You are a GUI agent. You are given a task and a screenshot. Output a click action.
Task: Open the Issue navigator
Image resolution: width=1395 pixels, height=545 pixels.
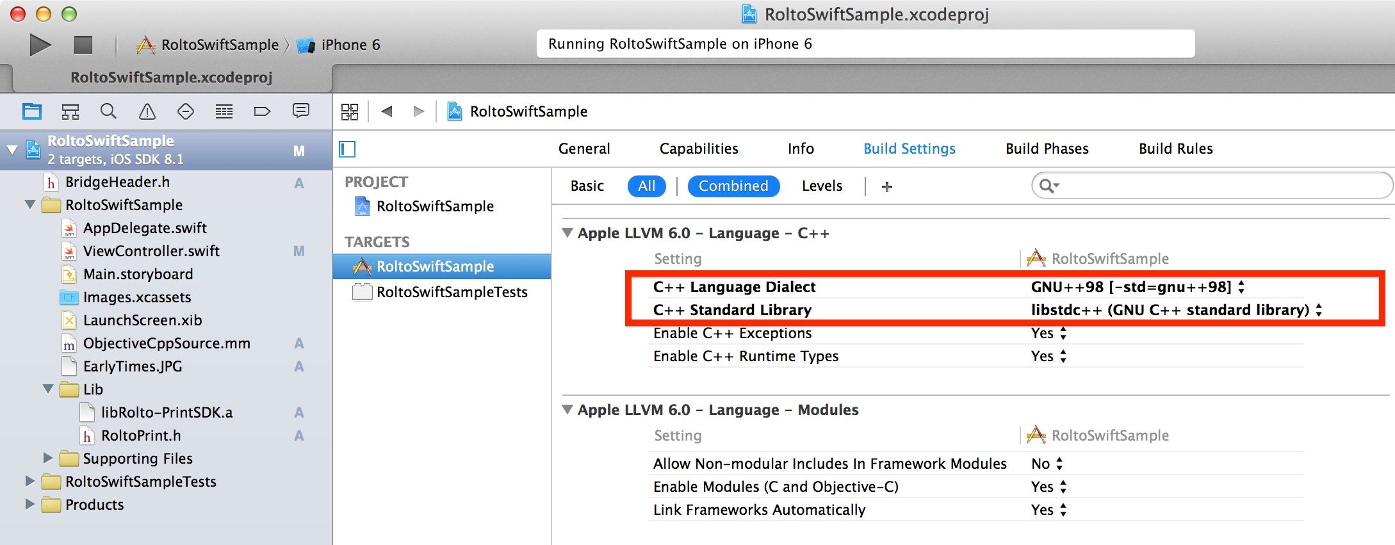click(147, 111)
